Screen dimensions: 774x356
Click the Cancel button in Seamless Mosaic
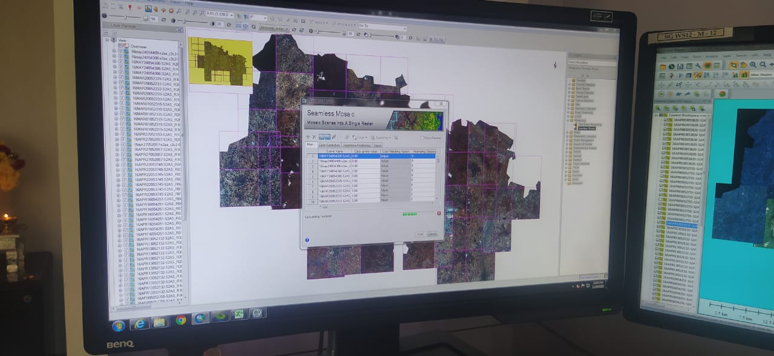coord(432,234)
